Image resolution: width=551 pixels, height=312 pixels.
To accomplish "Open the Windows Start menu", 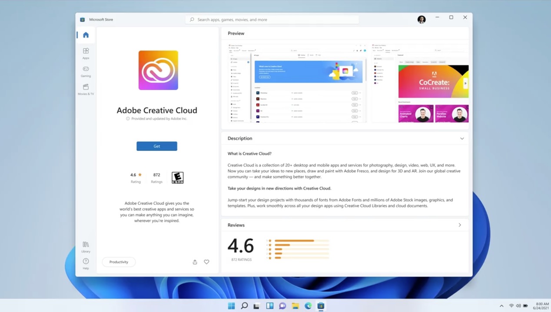I will click(x=231, y=306).
